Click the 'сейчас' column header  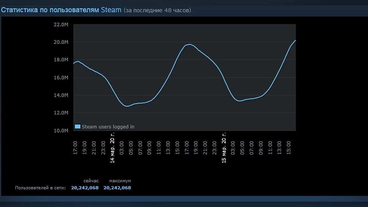coord(91,181)
